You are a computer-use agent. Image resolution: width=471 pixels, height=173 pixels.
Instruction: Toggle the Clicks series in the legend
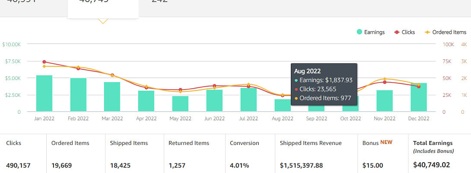[404, 32]
